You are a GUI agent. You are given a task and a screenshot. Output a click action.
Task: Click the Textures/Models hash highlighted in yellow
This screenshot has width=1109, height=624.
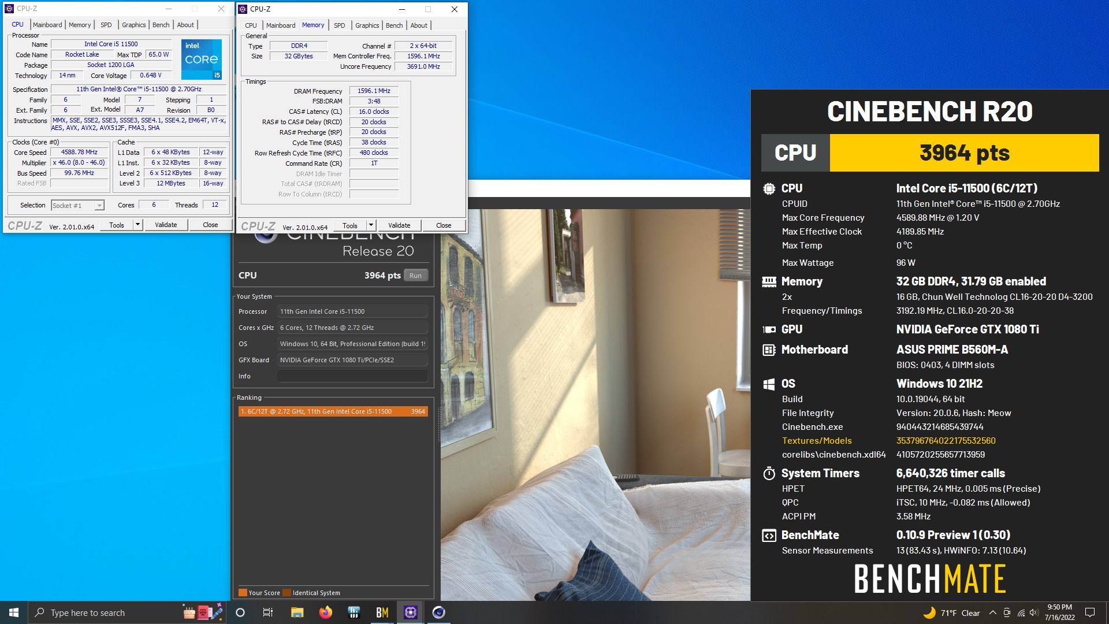click(x=946, y=441)
